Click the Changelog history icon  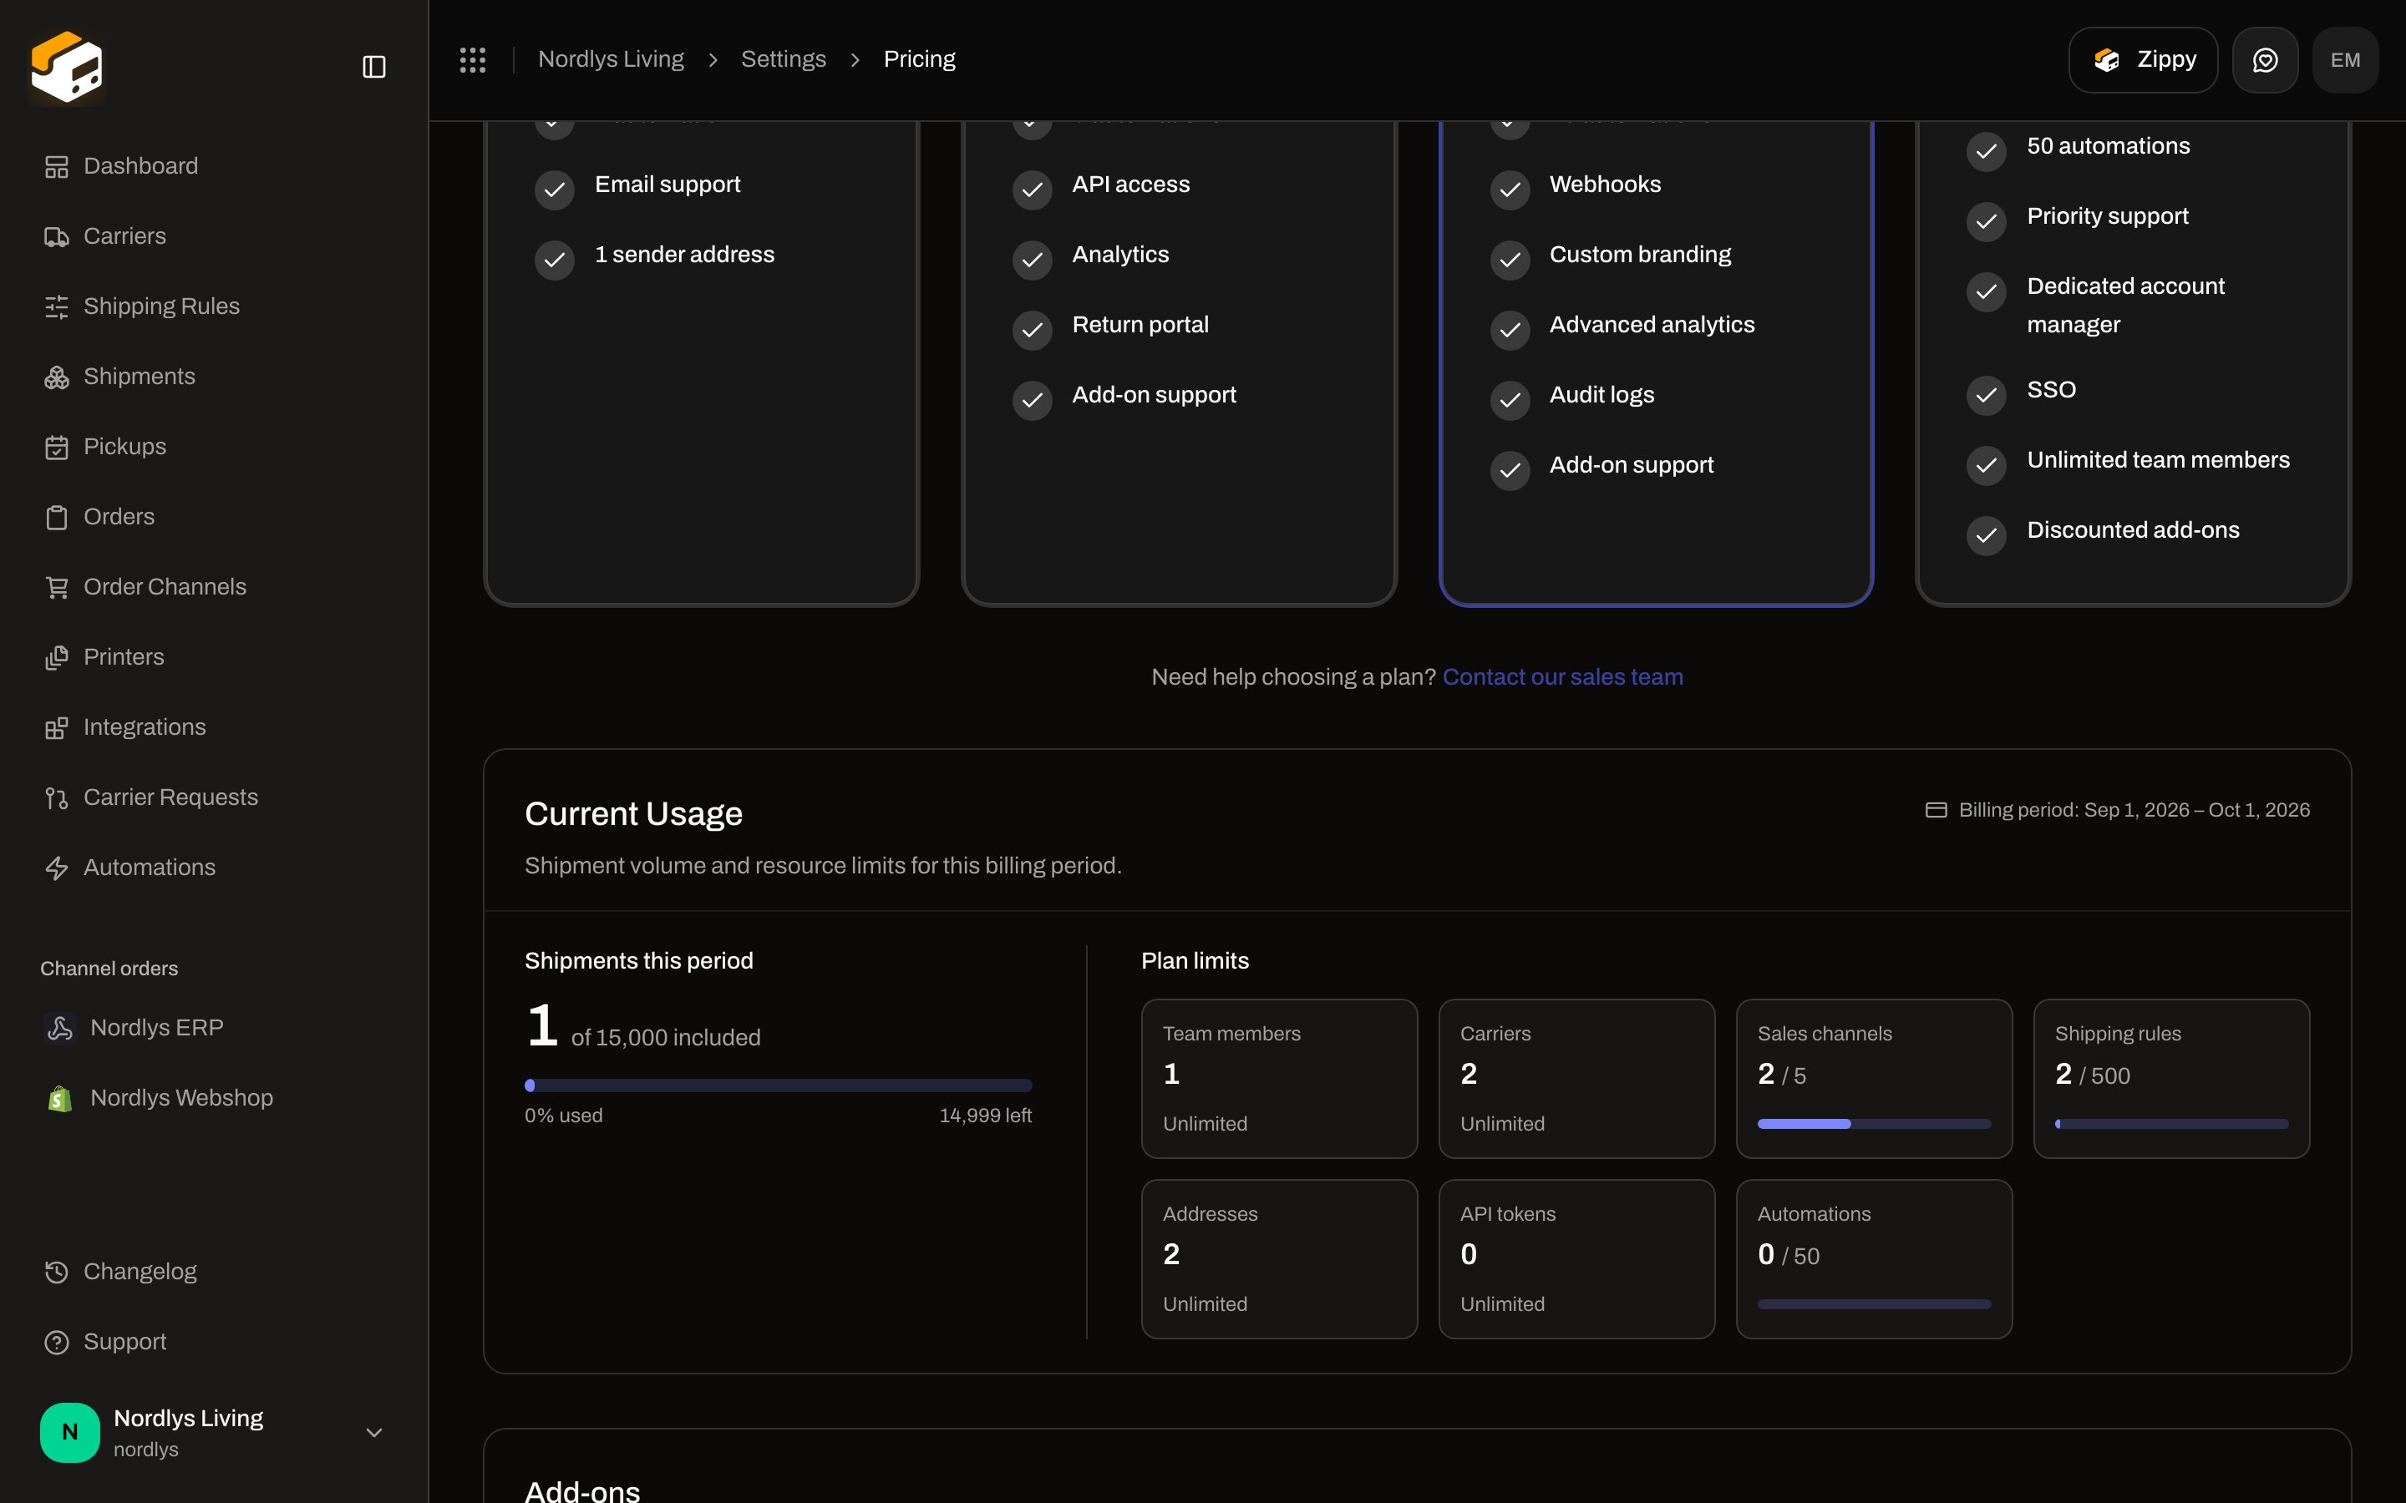pyautogui.click(x=57, y=1273)
